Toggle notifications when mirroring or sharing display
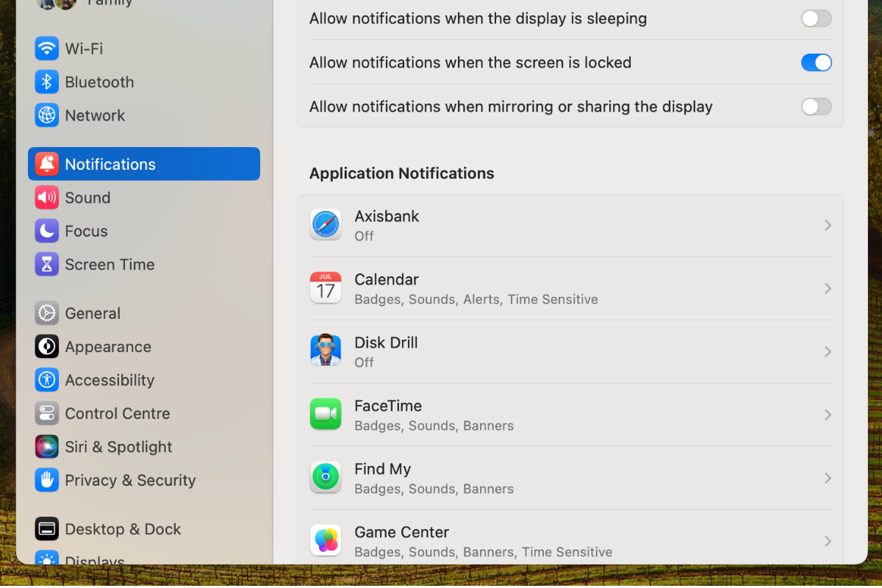 [x=816, y=107]
